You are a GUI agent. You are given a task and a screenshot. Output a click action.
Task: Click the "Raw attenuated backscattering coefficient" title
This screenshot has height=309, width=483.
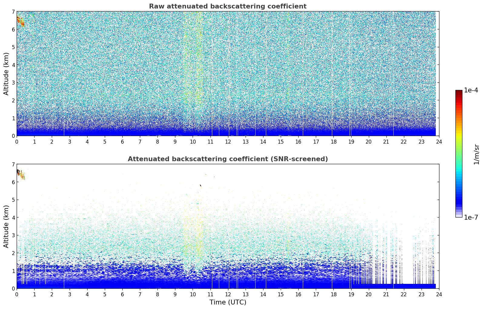pyautogui.click(x=228, y=6)
